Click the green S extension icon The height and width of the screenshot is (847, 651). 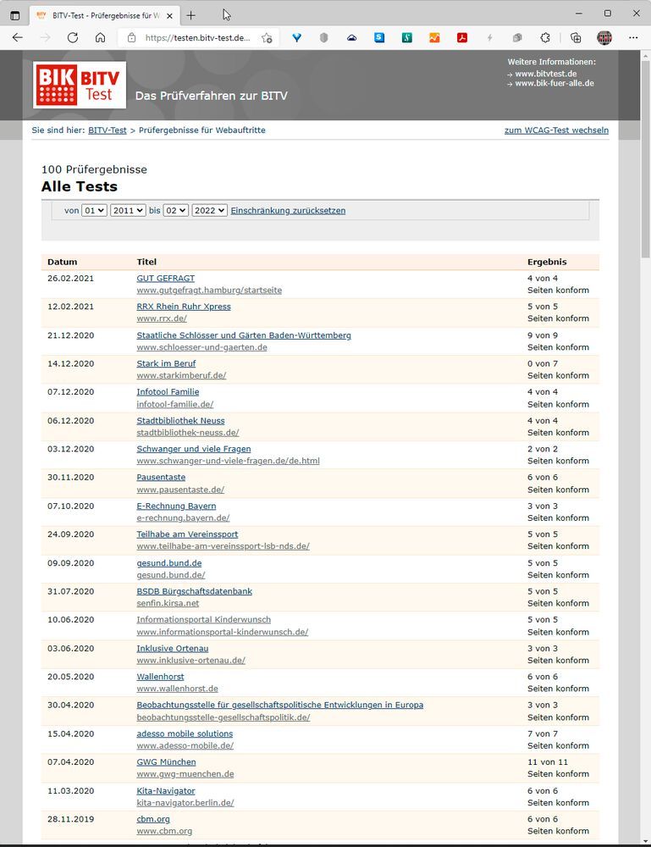click(x=407, y=37)
